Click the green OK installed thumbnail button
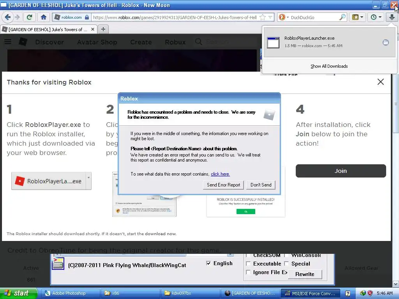The width and height of the screenshot is (399, 299). click(245, 211)
